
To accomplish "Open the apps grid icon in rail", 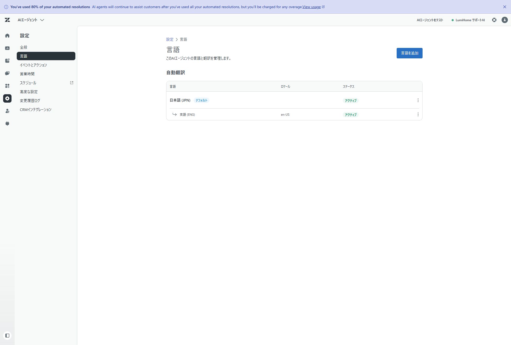I will click(x=7, y=86).
